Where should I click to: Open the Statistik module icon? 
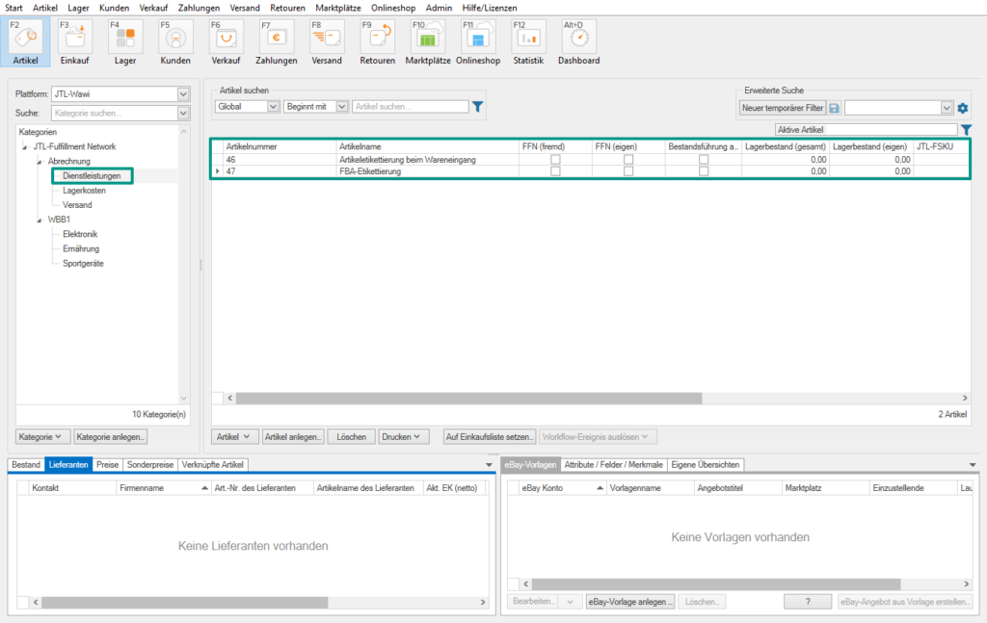[527, 39]
